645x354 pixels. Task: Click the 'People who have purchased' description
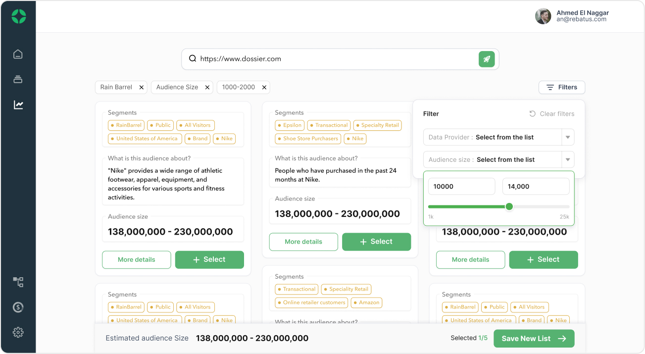click(x=336, y=175)
